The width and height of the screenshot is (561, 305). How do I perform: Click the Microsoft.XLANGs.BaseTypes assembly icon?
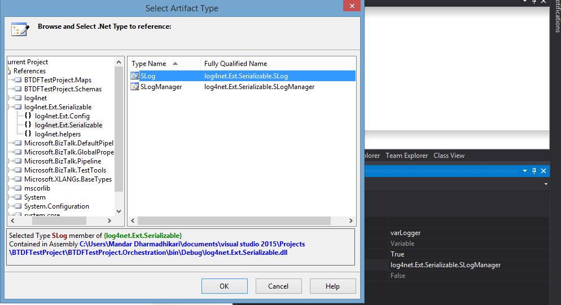click(x=18, y=179)
